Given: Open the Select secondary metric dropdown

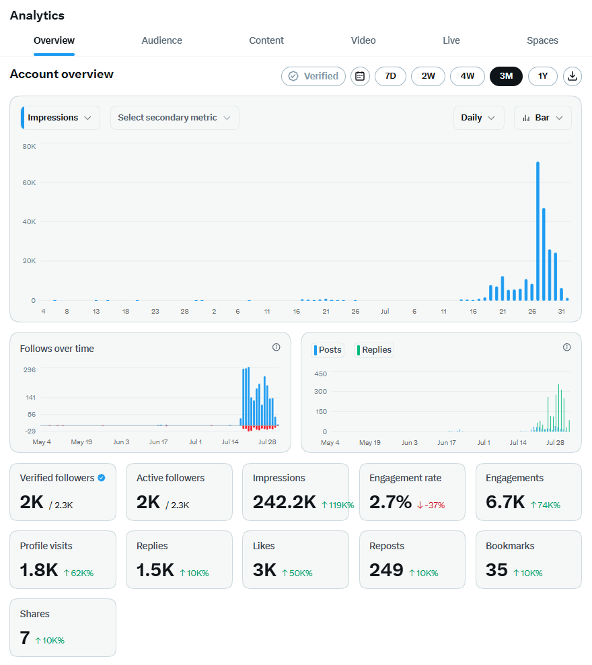Looking at the screenshot, I should [x=175, y=118].
